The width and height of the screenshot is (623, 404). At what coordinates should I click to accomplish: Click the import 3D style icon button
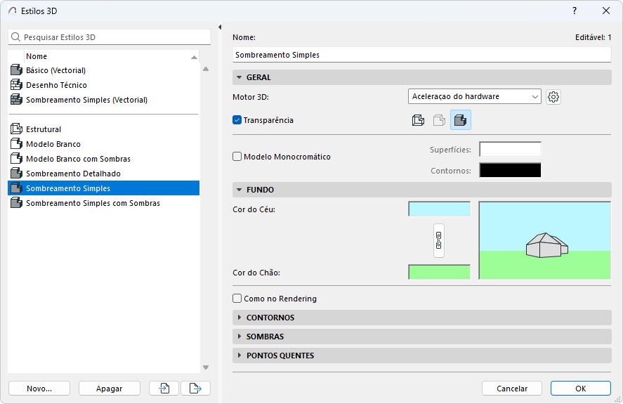tap(164, 388)
